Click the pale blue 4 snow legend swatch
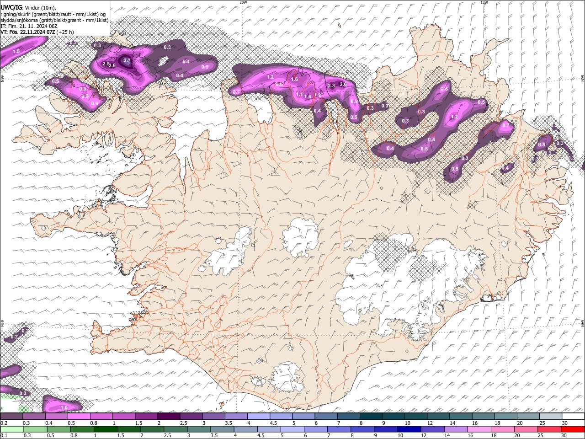The height and width of the screenshot is (439, 585). [x=259, y=417]
